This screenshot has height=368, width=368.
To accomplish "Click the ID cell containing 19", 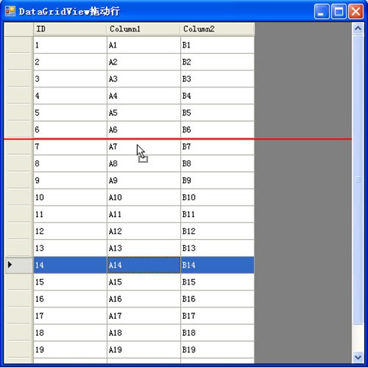I will [x=70, y=350].
